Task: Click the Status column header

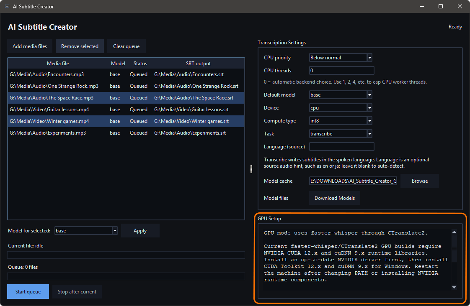Action: 140,64
